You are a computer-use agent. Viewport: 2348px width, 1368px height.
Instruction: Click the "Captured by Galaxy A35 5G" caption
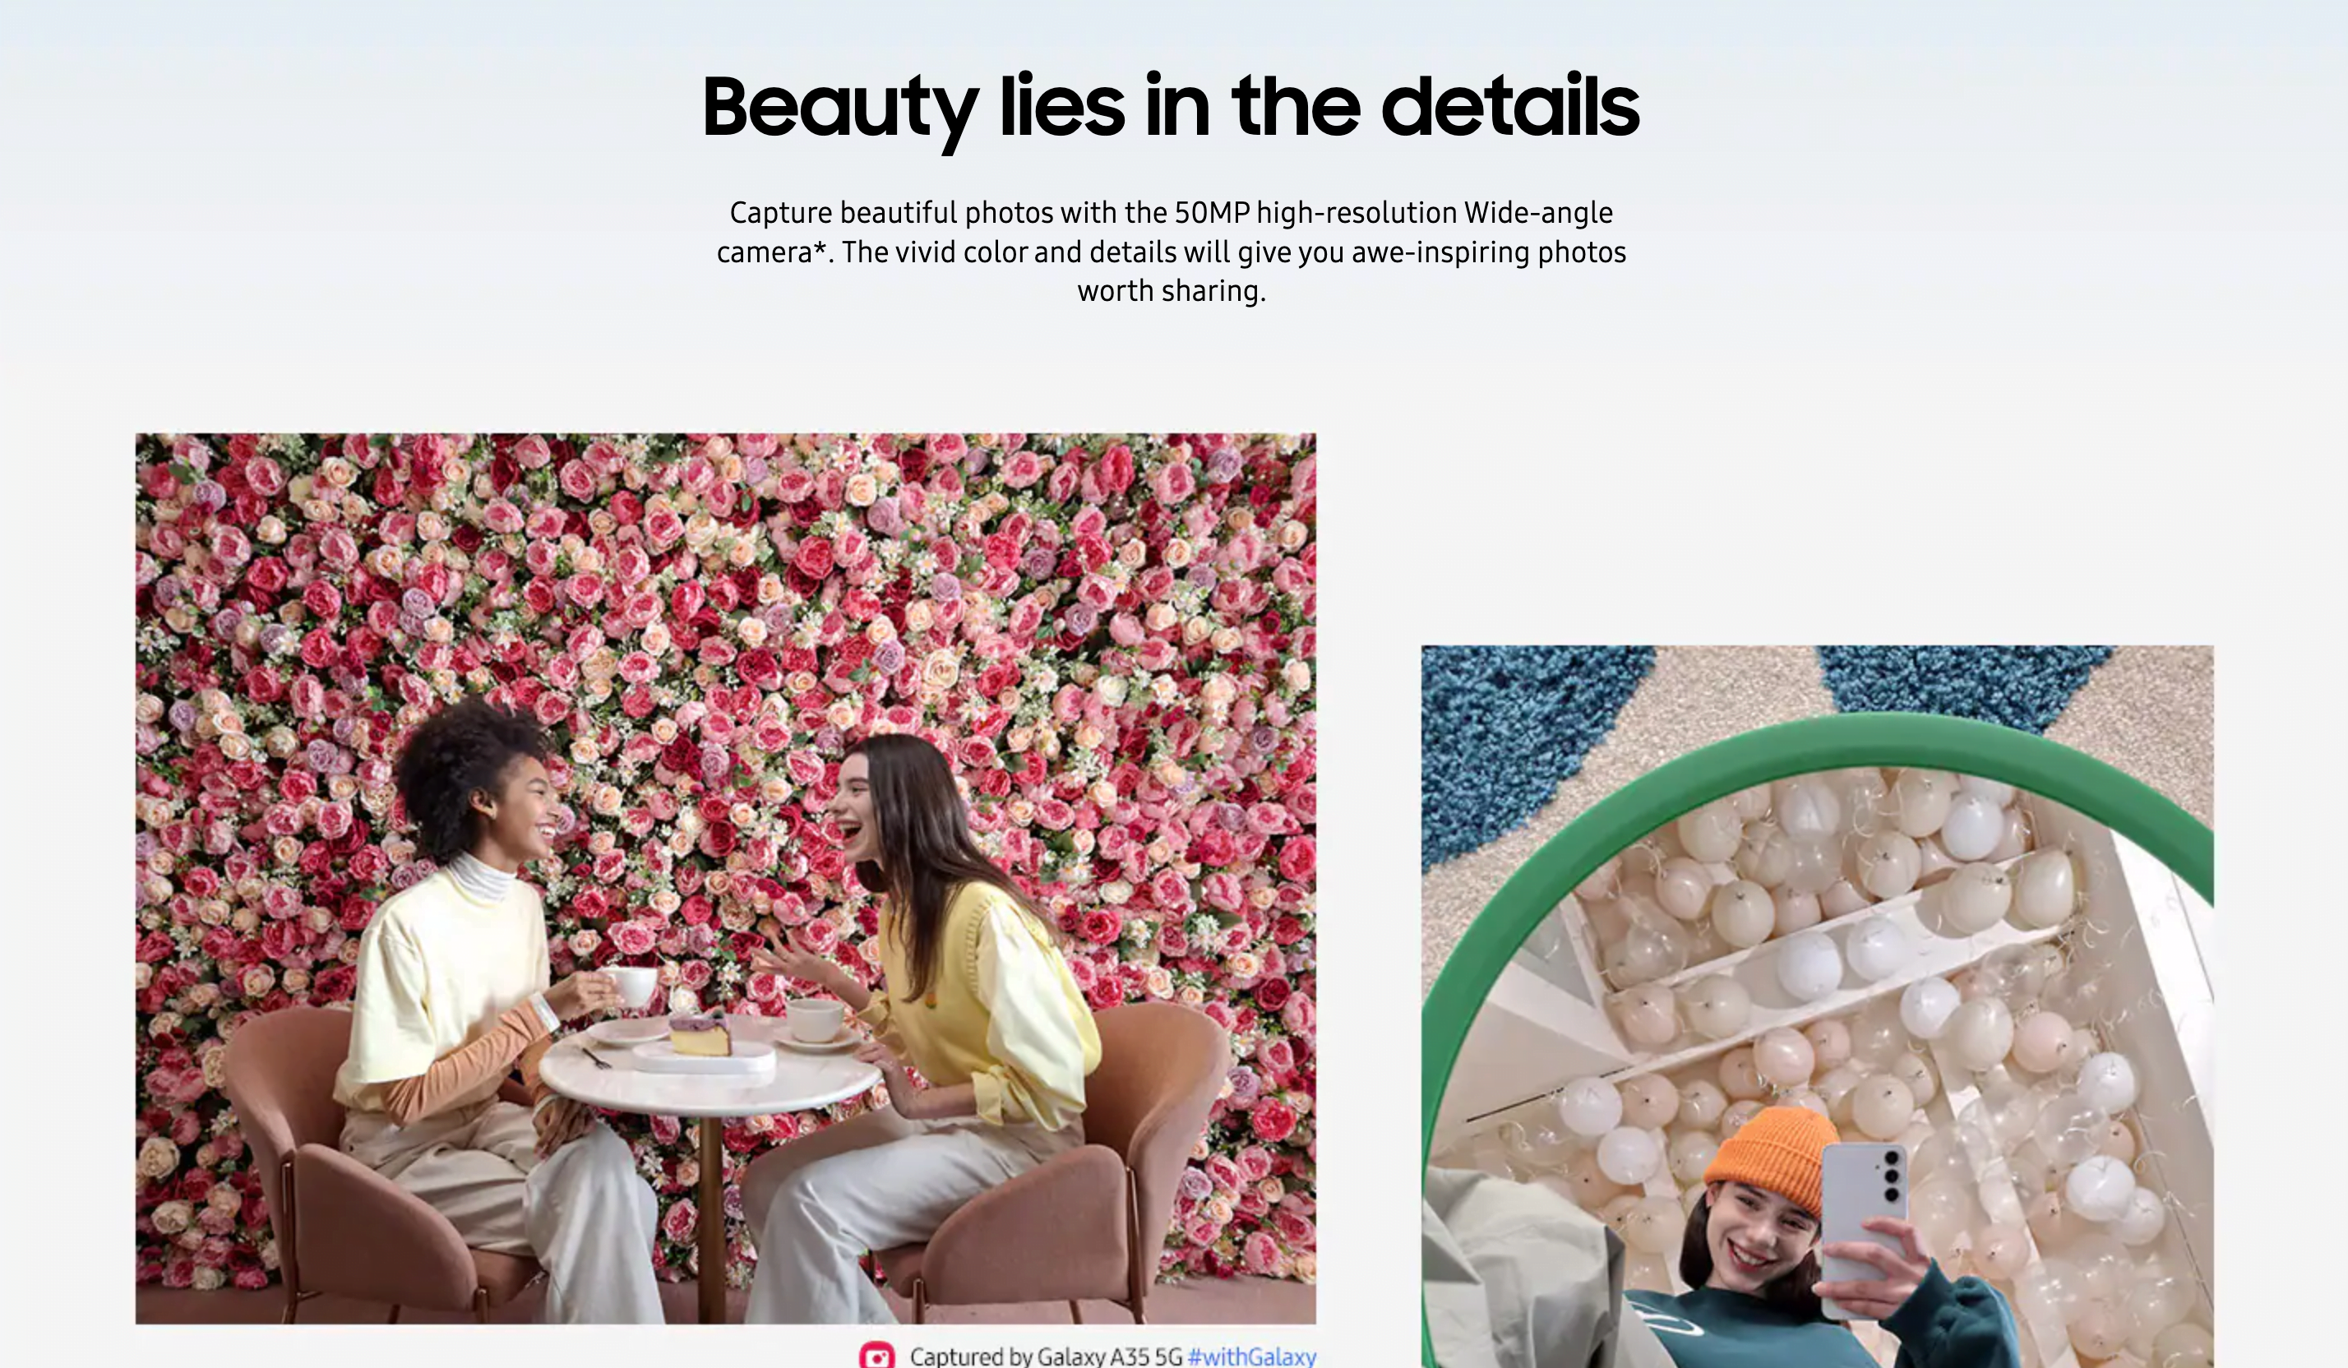1046,1356
